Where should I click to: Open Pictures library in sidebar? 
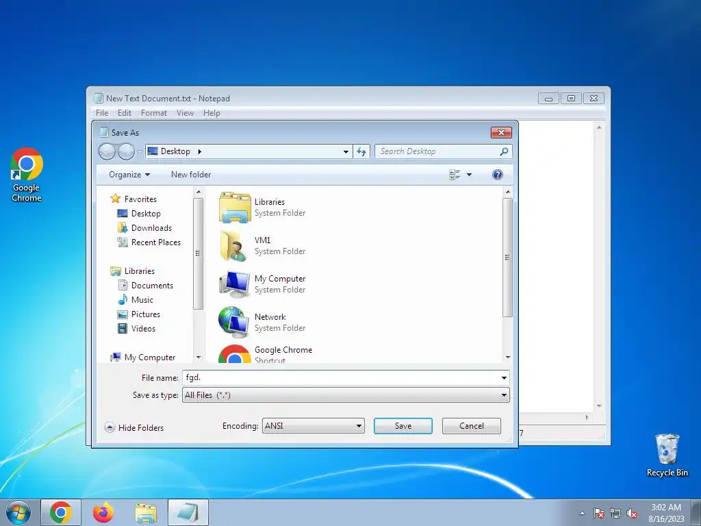pyautogui.click(x=145, y=314)
